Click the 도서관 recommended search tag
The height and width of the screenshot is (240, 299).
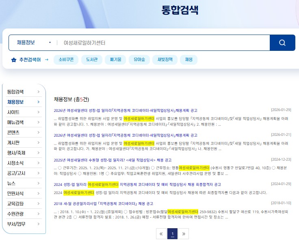click(x=92, y=60)
